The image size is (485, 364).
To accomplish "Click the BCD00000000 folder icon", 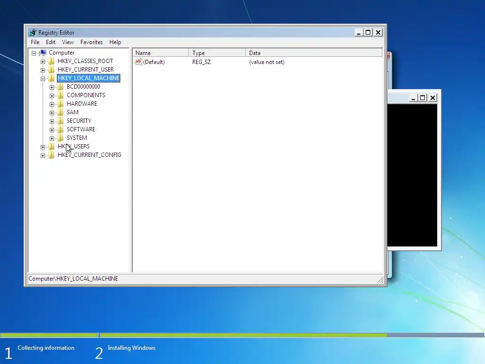I will 61,86.
